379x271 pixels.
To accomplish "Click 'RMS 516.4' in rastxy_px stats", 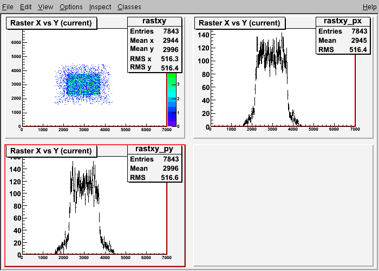I will (x=343, y=50).
